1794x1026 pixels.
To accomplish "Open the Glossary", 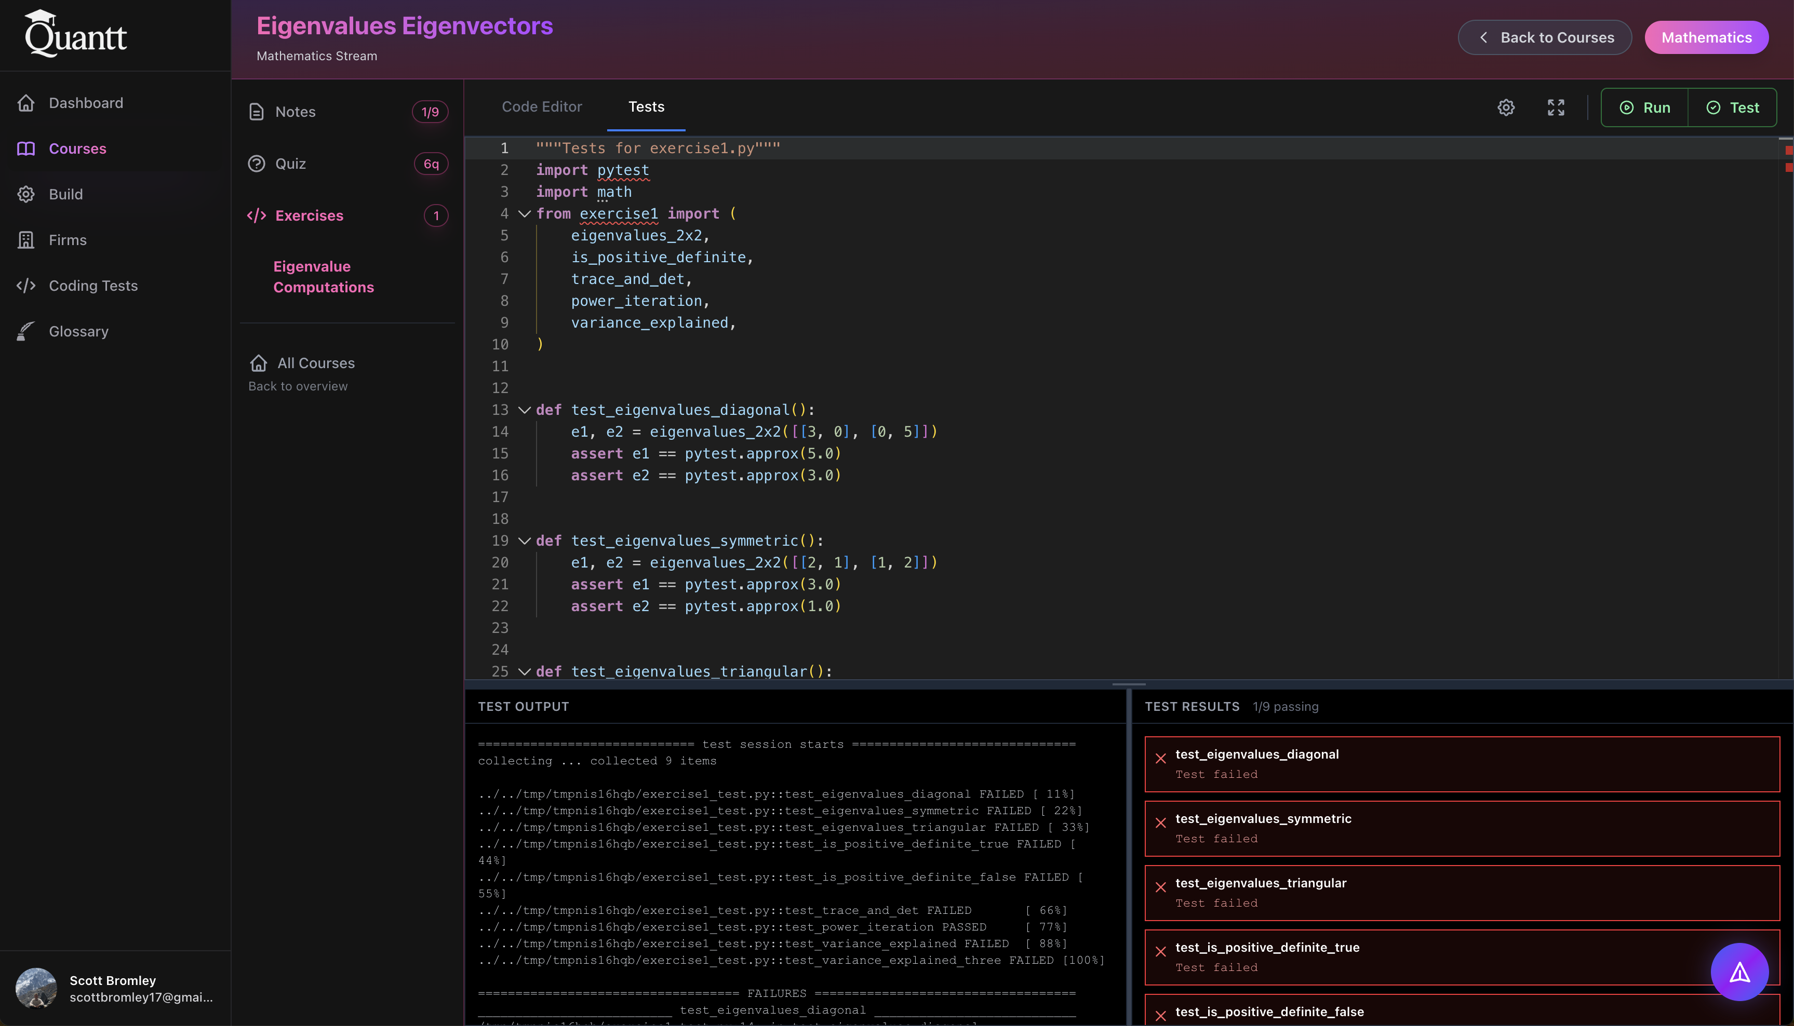I will pos(78,331).
